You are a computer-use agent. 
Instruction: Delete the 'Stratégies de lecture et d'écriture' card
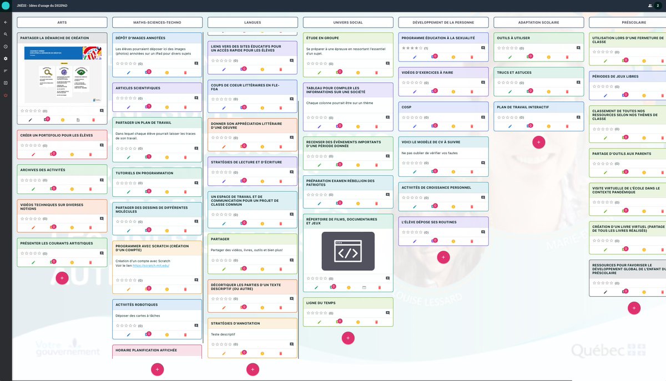[x=281, y=181]
